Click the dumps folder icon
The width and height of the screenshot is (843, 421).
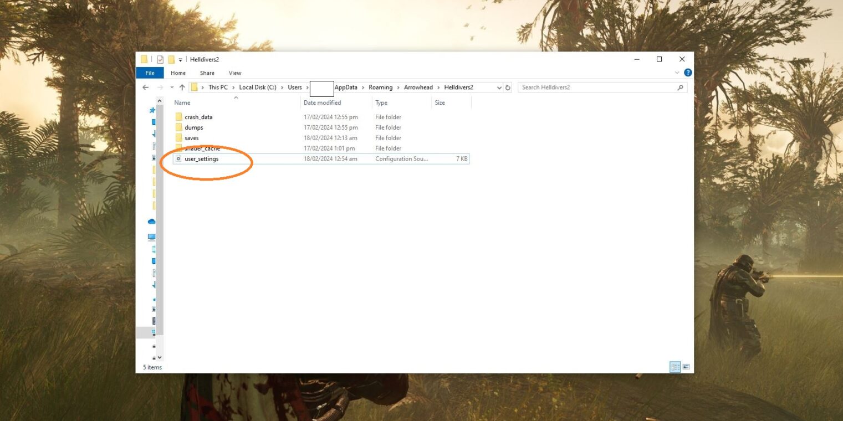point(178,127)
